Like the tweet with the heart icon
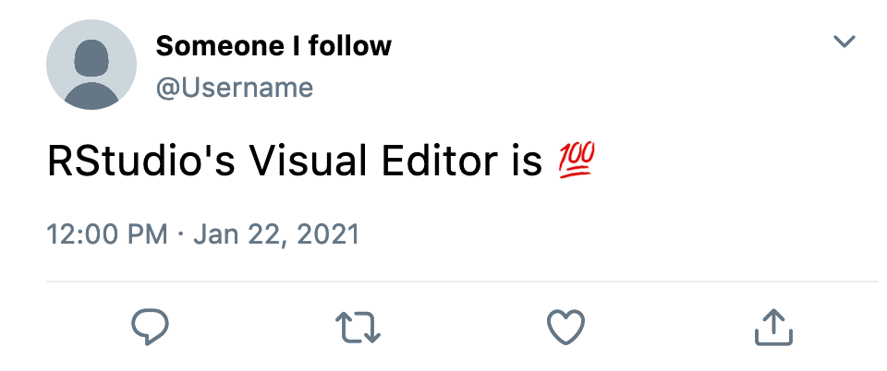This screenshot has height=371, width=887. point(565,328)
